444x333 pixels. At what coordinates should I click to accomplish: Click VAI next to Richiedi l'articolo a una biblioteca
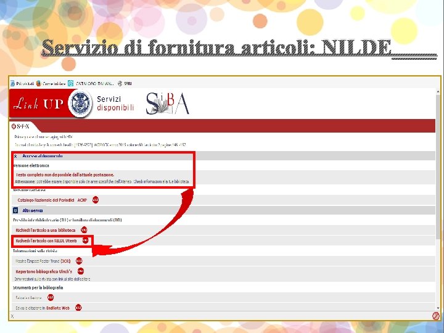pos(84,230)
